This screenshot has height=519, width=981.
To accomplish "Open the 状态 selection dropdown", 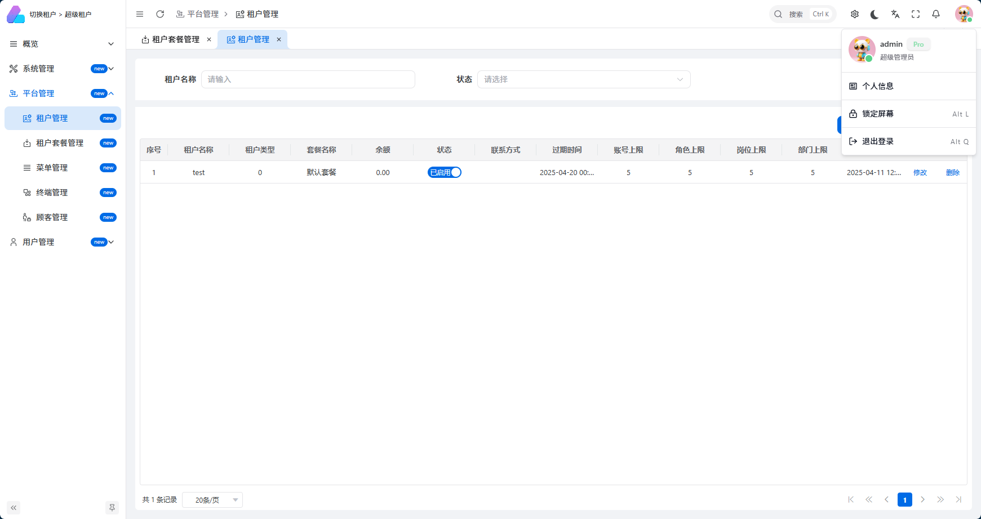I will coord(584,79).
